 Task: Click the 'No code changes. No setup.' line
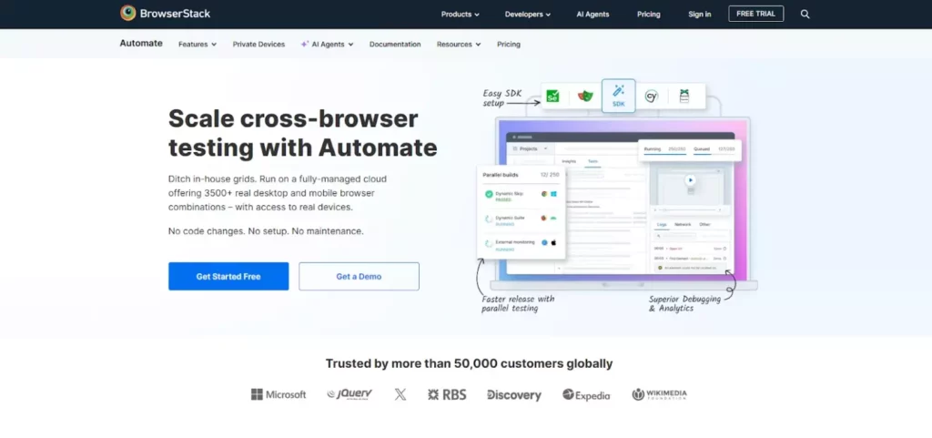(x=266, y=231)
